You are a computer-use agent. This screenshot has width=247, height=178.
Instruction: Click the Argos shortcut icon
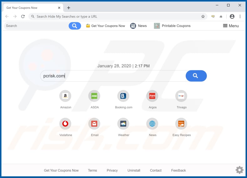point(152,96)
